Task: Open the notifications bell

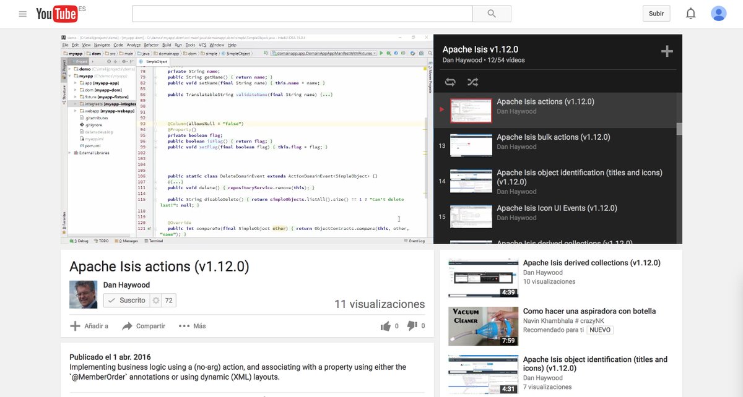Action: [690, 14]
